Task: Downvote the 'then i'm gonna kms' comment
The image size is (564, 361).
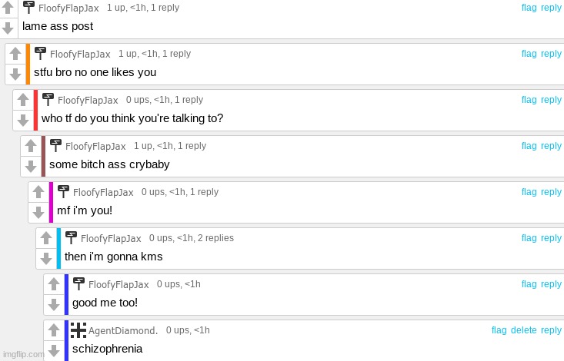Action: point(46,259)
